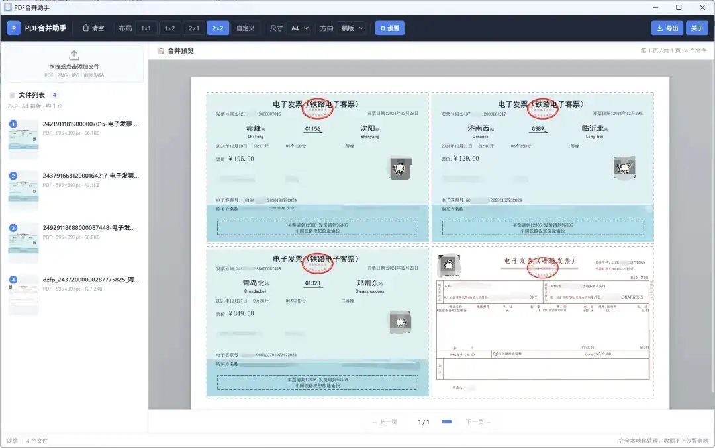
Task: Select file name 24219111819000007015-电子发票
Action: pos(91,124)
